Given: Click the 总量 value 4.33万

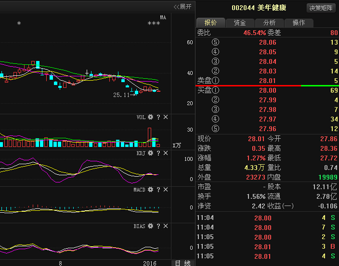Looking at the screenshot, I should pyautogui.click(x=254, y=168).
